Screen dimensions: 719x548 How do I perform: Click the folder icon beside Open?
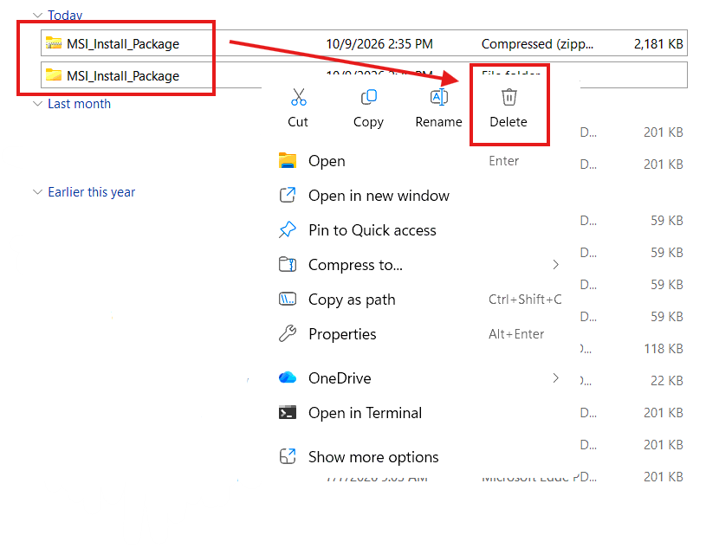pos(288,161)
